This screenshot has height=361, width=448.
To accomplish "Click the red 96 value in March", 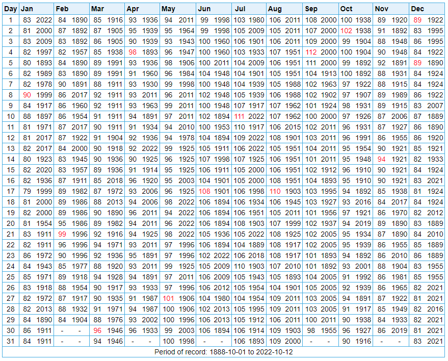I will tap(98, 330).
